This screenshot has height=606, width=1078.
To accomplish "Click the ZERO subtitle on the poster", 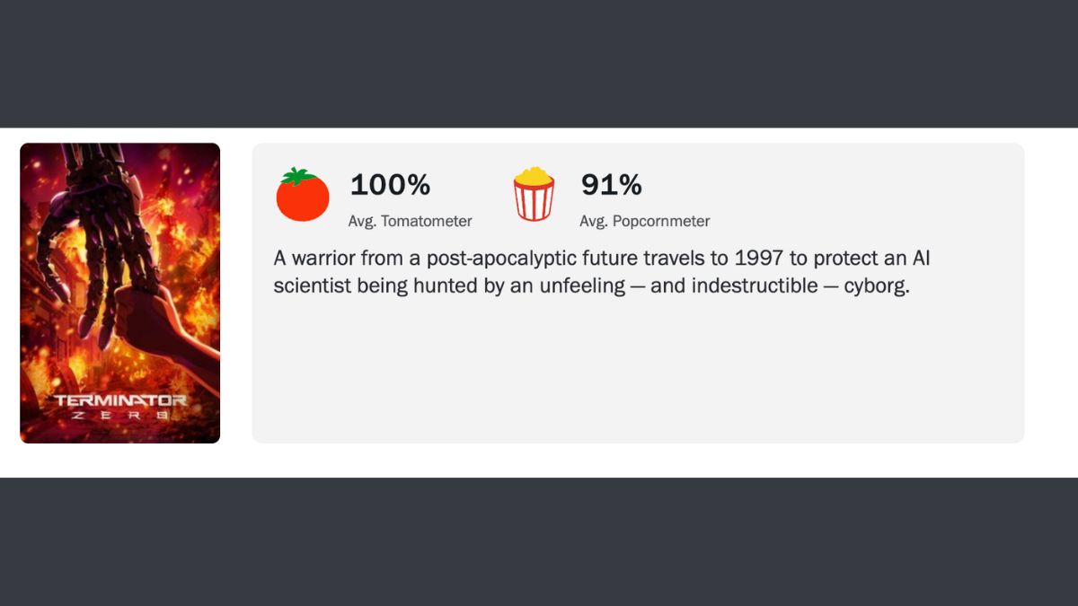I will pyautogui.click(x=119, y=416).
